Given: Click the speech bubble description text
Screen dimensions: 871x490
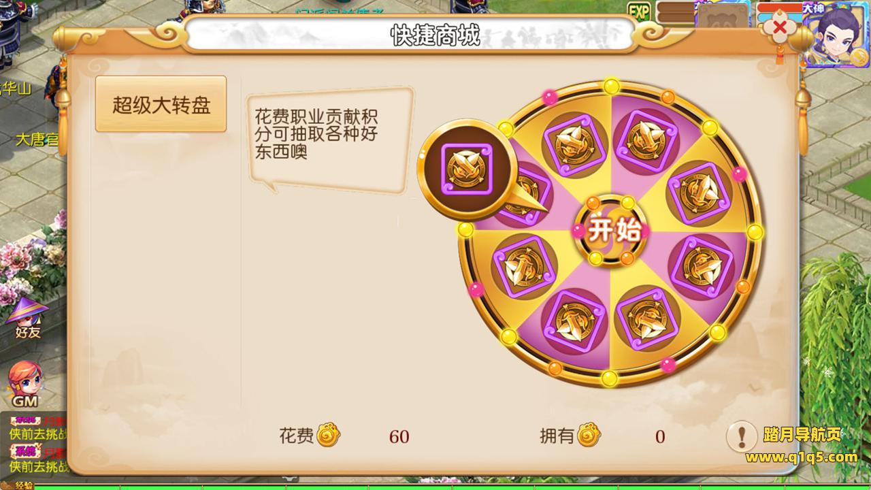Looking at the screenshot, I should [316, 133].
